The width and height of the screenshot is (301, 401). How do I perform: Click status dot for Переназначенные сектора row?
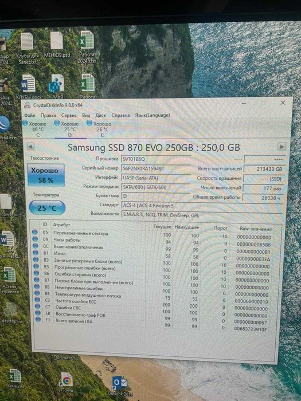[35, 232]
